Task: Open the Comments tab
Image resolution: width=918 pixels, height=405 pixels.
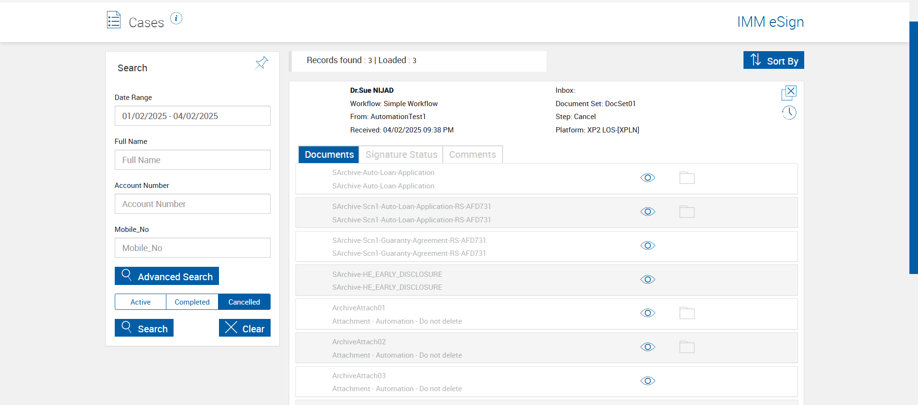Action: [x=472, y=154]
